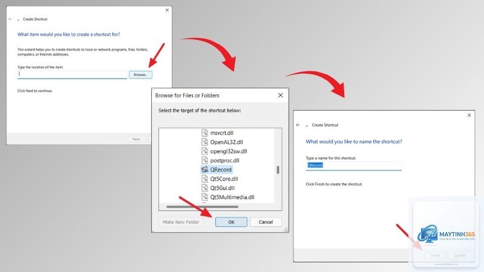Click the 'What item would you like' heading
484x272 pixels.
pyautogui.click(x=68, y=34)
